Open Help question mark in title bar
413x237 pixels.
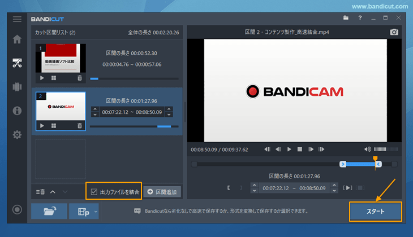[360, 18]
